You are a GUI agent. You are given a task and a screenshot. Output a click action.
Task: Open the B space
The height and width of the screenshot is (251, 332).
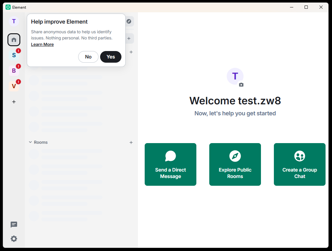(x=14, y=70)
